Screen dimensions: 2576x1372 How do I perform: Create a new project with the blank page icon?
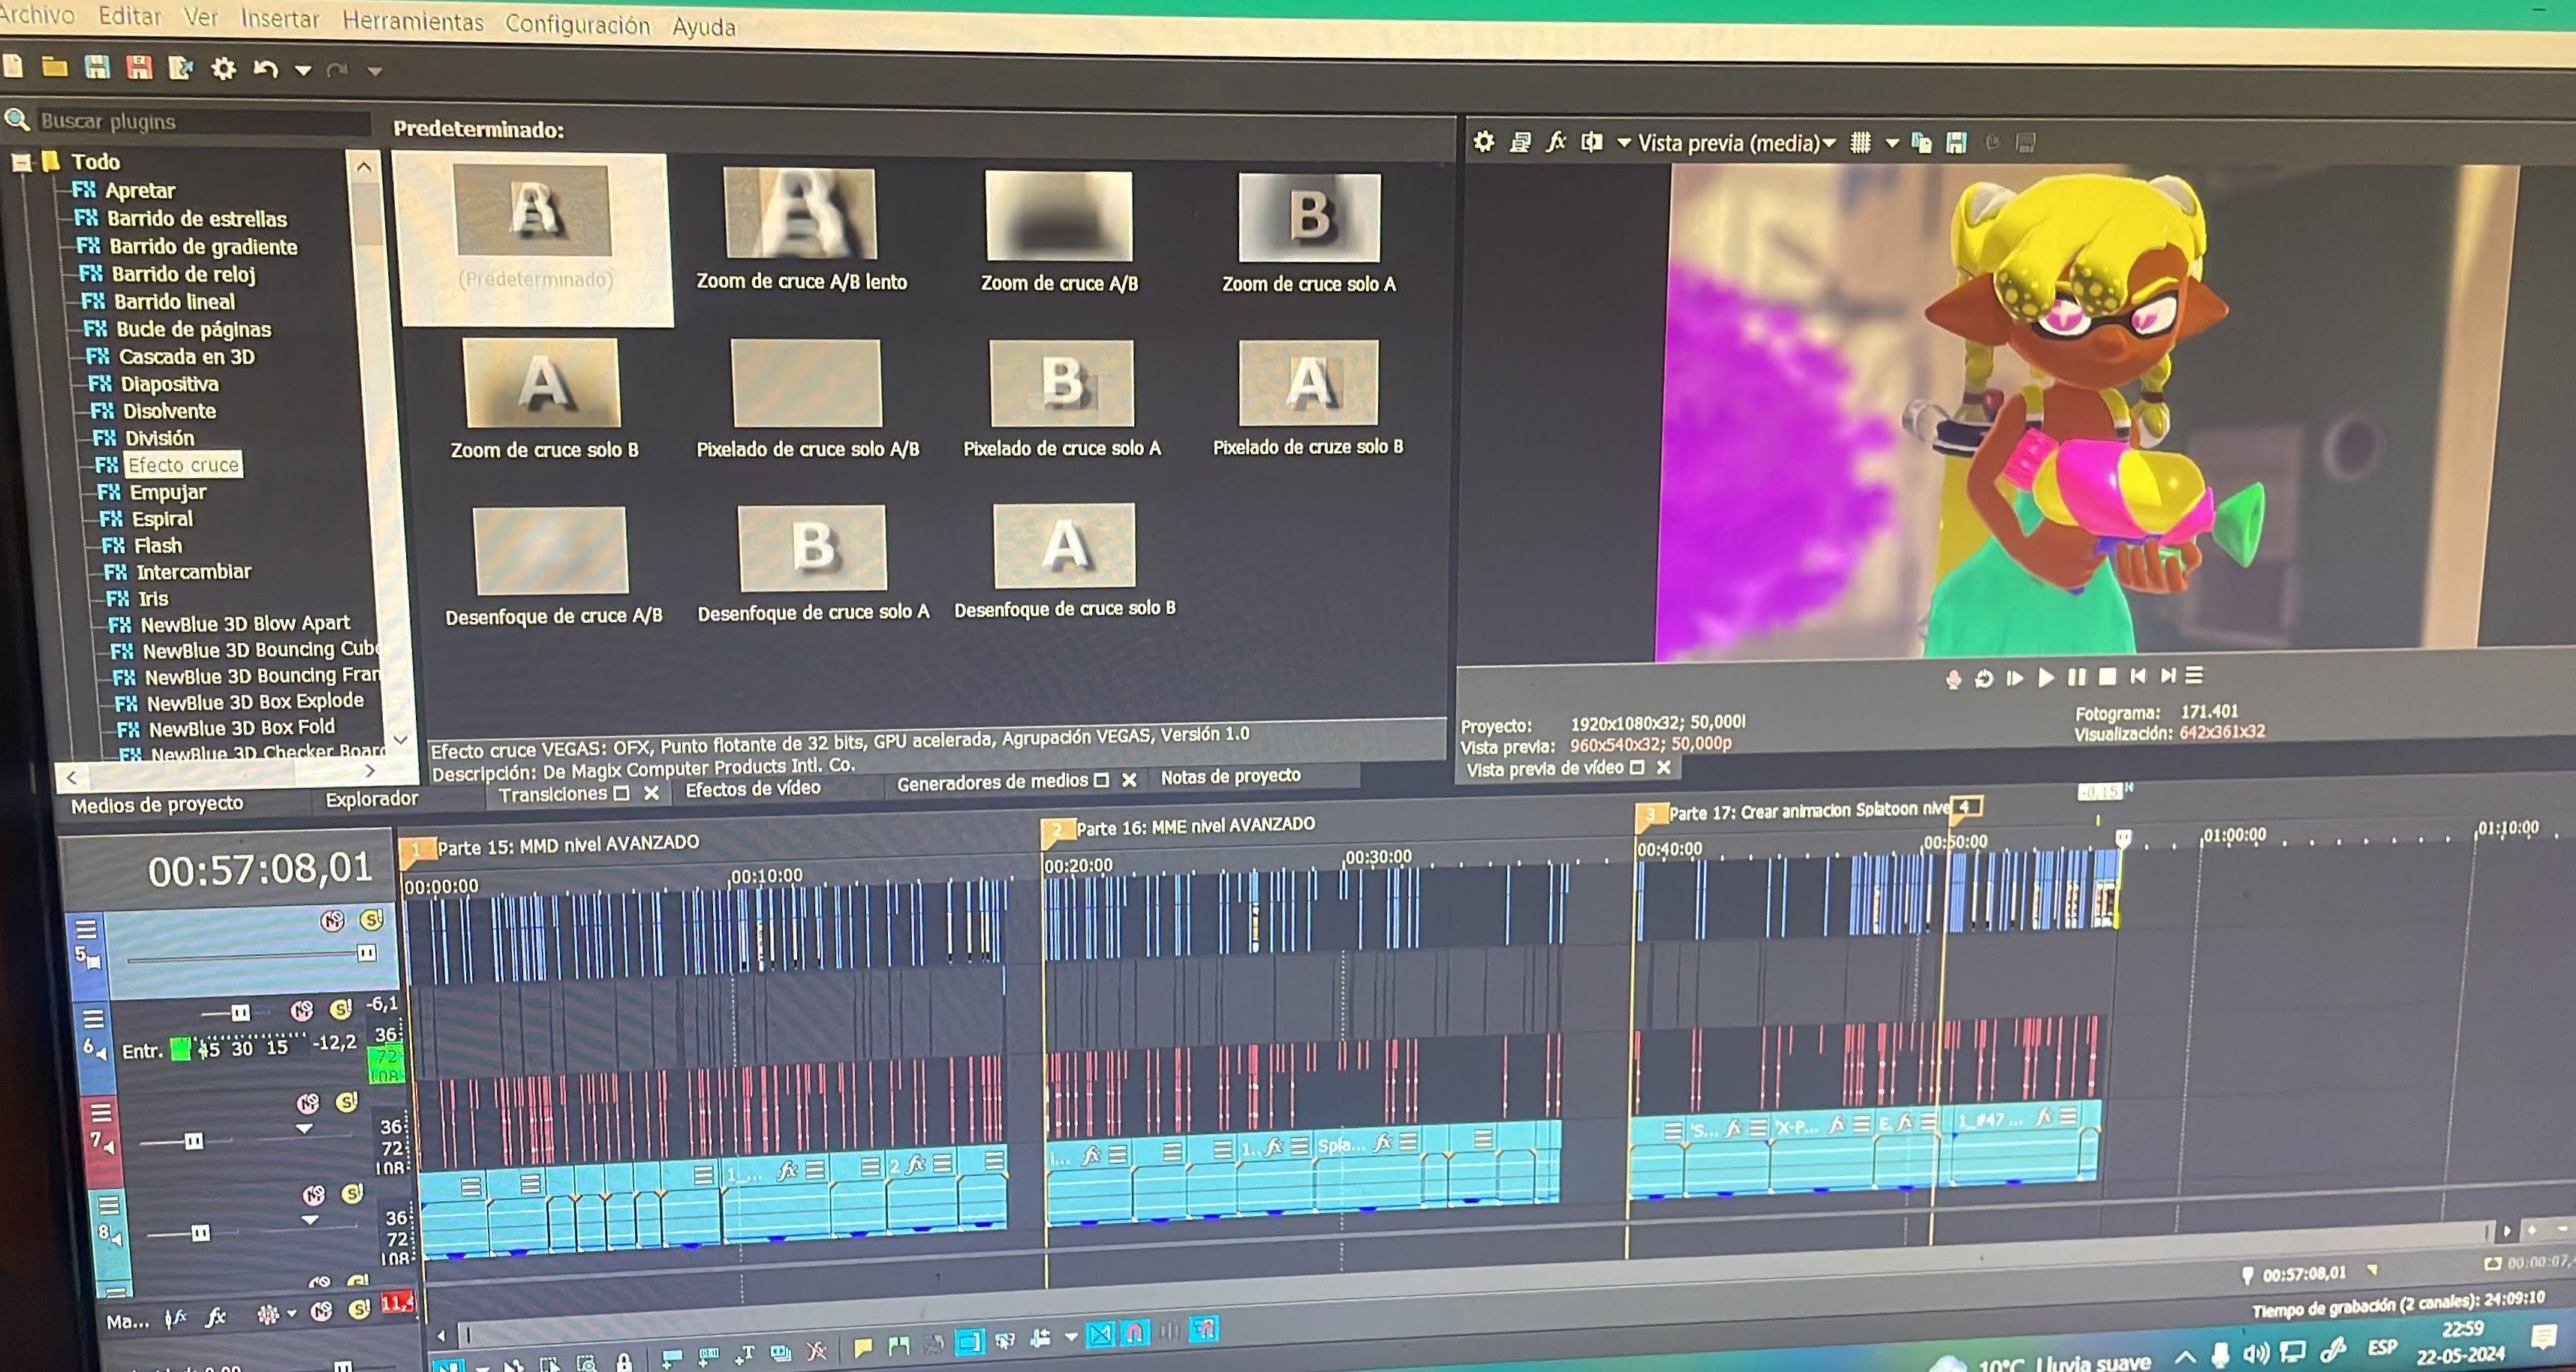13,66
